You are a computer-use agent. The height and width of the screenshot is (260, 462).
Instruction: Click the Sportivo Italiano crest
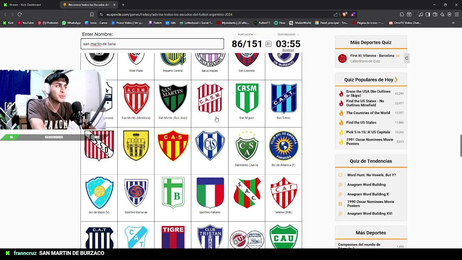click(x=210, y=193)
